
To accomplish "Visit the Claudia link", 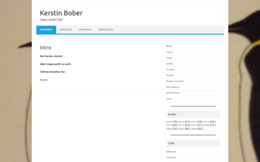I will pos(170,158).
